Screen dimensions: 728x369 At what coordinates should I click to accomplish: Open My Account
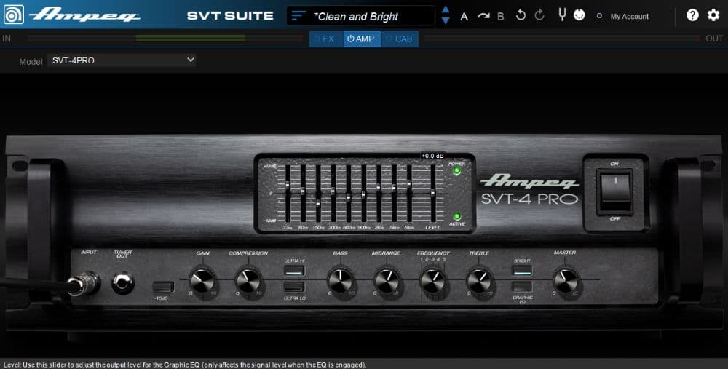[629, 16]
